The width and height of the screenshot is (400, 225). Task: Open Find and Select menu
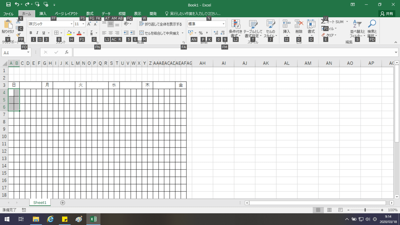(x=371, y=29)
